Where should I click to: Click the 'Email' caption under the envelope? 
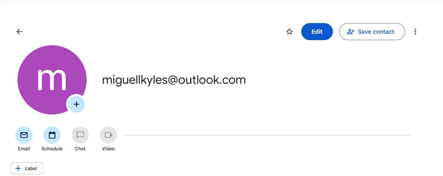tap(24, 149)
